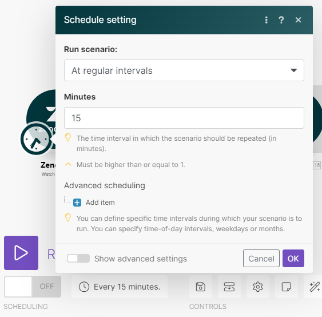Open the three-dot options menu in dialog header

click(267, 20)
